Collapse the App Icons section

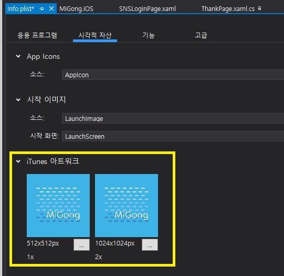[18, 56]
